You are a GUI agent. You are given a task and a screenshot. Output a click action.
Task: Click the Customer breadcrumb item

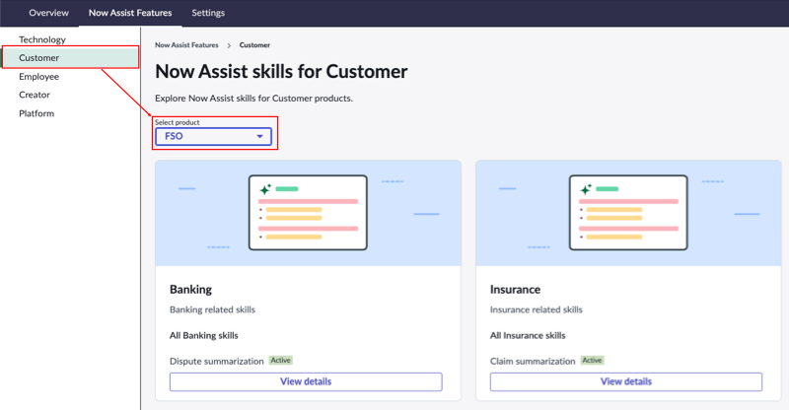254,44
